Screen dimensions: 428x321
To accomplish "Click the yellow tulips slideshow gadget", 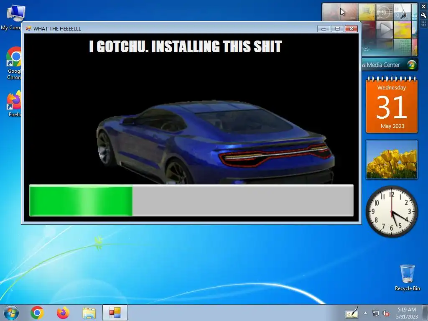I will tap(392, 160).
